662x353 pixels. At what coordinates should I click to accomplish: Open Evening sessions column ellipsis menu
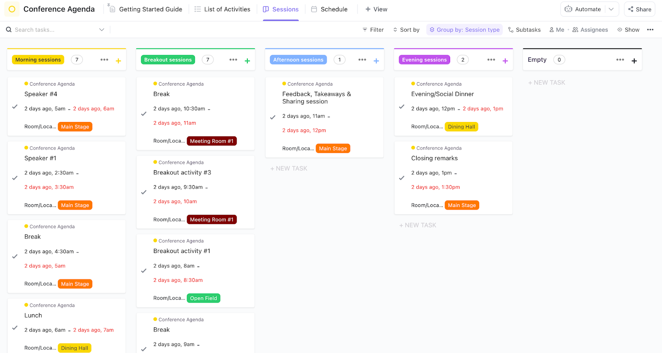point(491,60)
